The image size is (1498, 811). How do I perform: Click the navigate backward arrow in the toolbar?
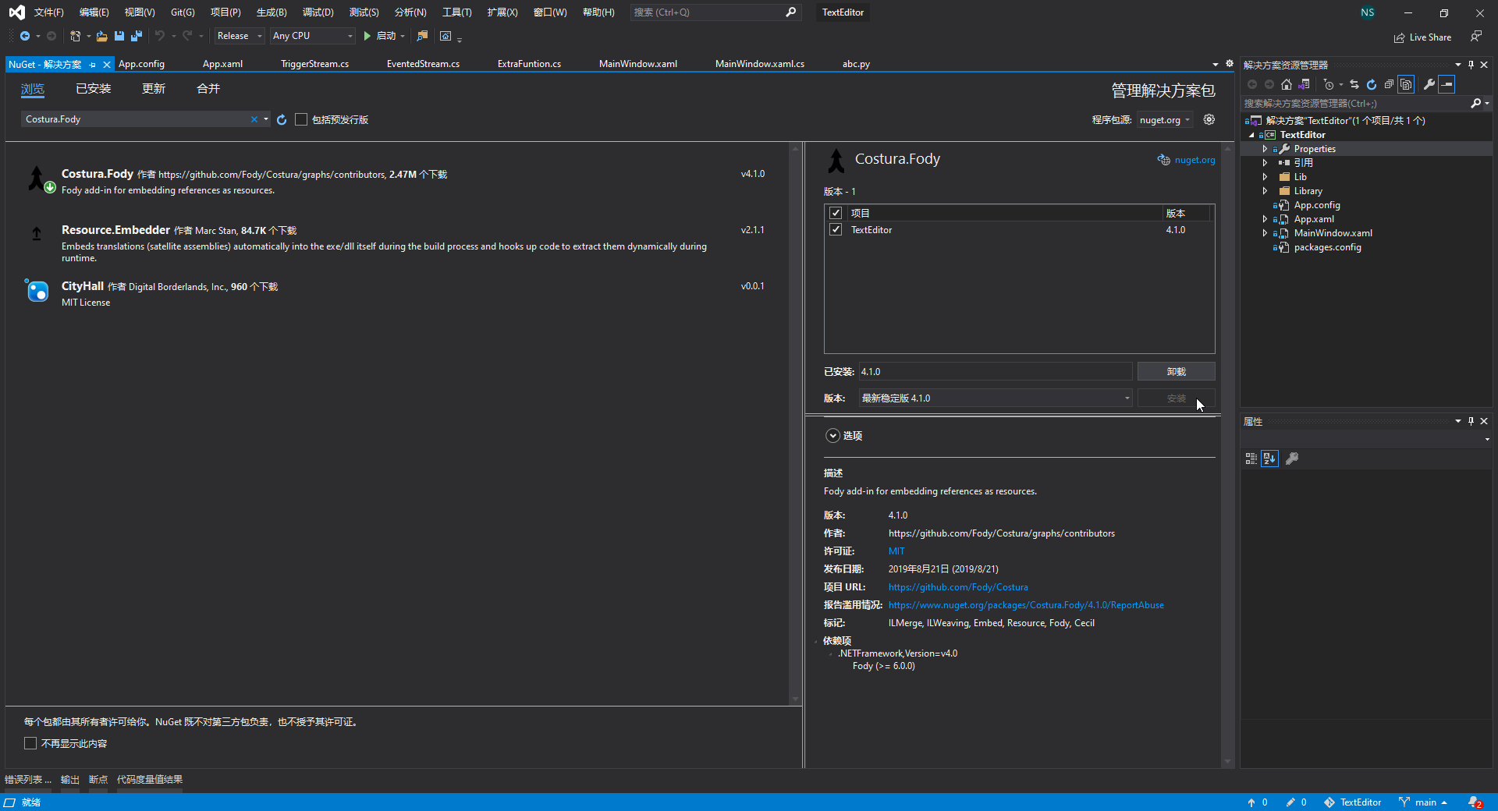[x=25, y=36]
